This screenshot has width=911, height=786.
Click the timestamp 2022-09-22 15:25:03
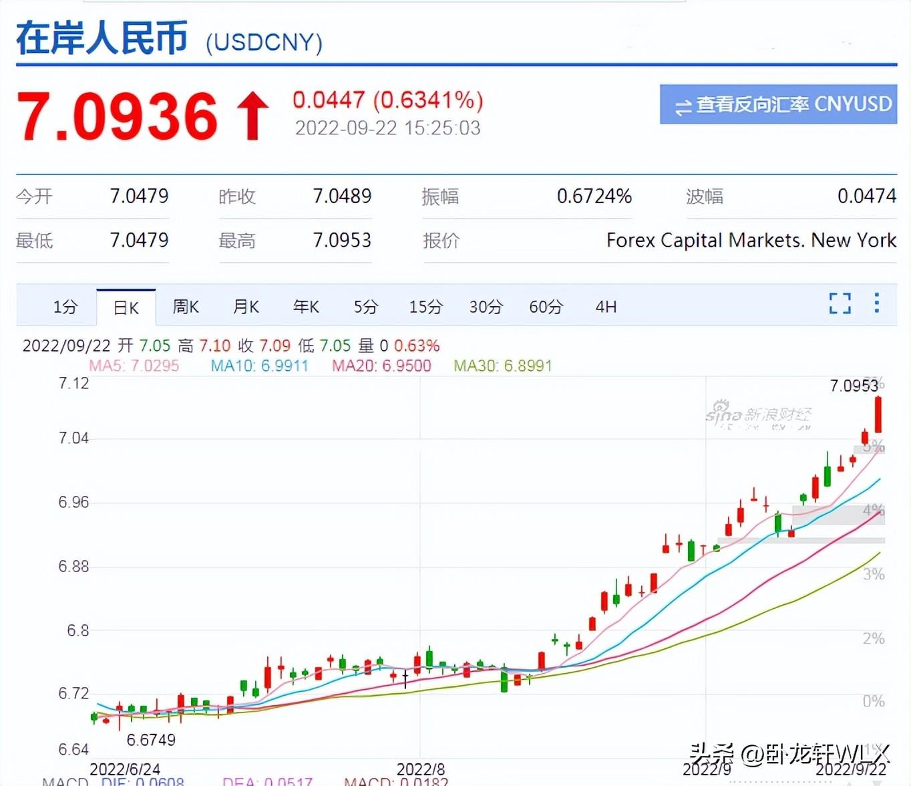click(x=388, y=128)
